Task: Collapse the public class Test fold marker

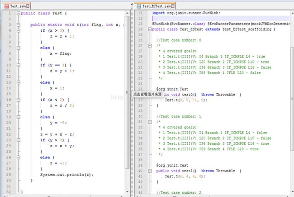Action: pyautogui.click(x=19, y=13)
